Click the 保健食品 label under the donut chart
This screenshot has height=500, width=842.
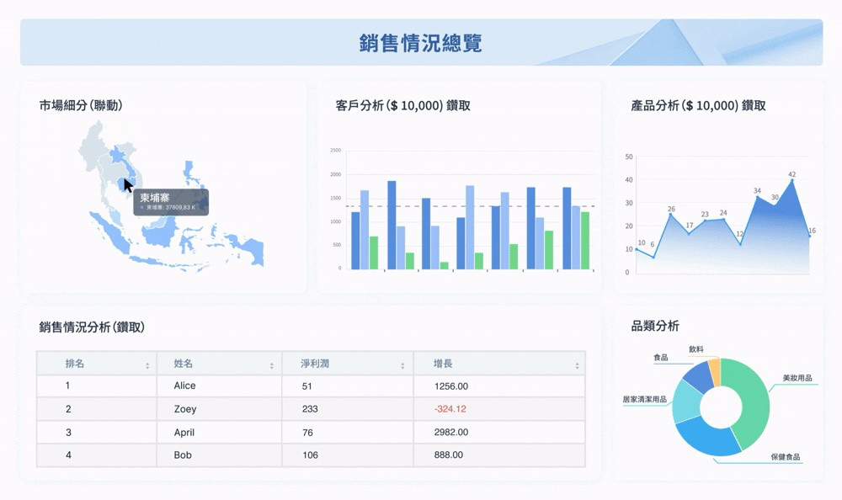click(x=785, y=456)
